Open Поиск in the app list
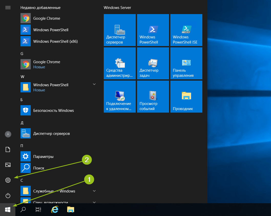 click(x=59, y=168)
